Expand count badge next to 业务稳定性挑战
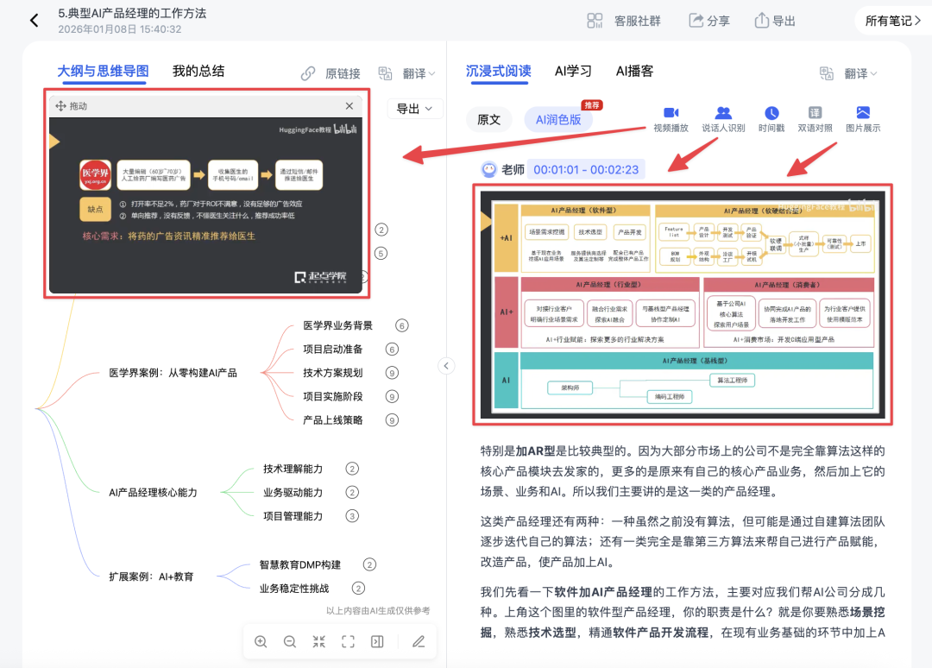This screenshot has width=932, height=668. click(x=358, y=589)
